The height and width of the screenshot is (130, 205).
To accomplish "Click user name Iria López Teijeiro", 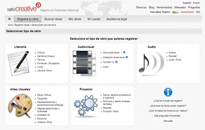I will 160,12.
